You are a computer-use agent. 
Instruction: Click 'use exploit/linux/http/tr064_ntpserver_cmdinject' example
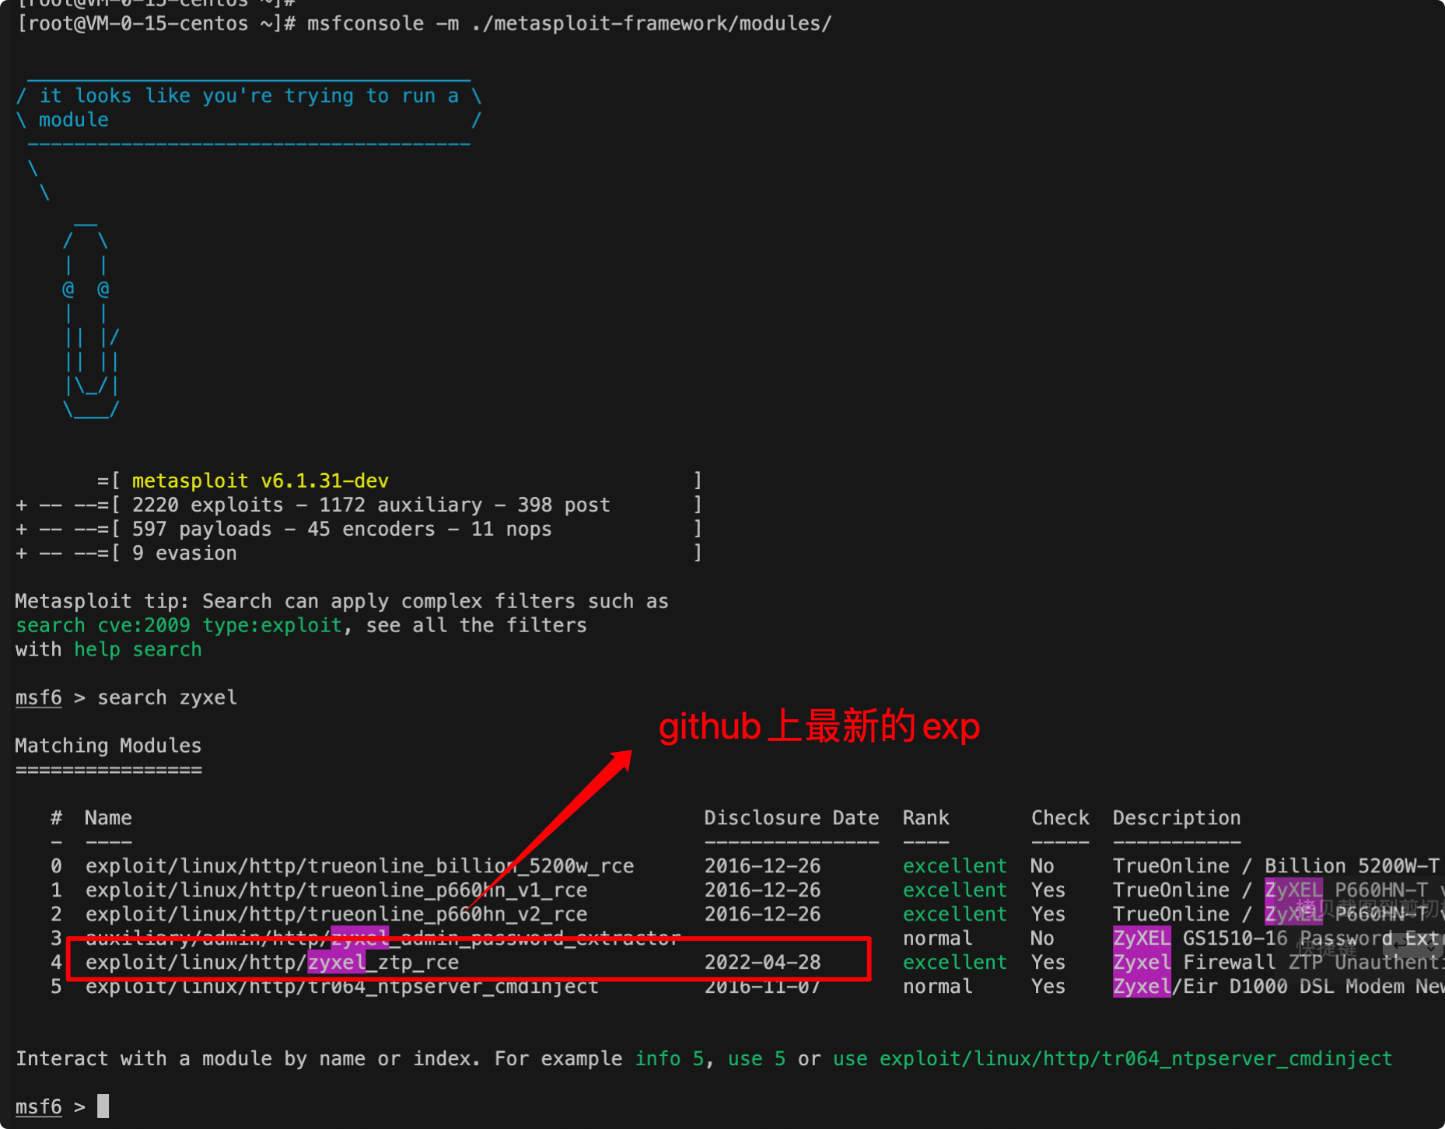(1112, 1059)
